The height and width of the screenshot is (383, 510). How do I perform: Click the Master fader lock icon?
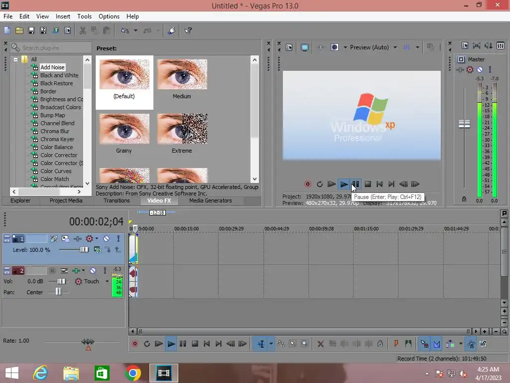pyautogui.click(x=464, y=199)
